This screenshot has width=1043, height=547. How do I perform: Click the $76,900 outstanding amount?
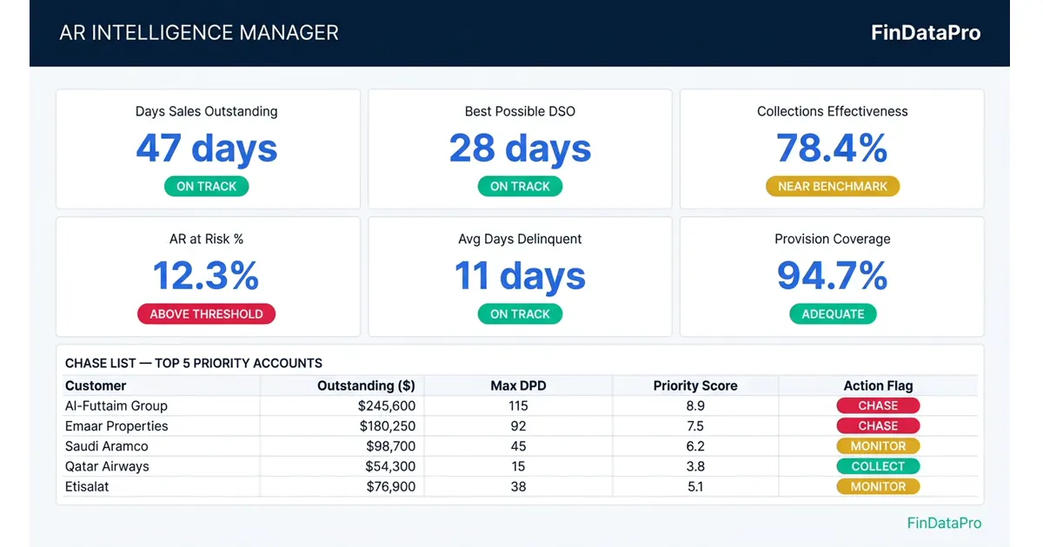(391, 487)
